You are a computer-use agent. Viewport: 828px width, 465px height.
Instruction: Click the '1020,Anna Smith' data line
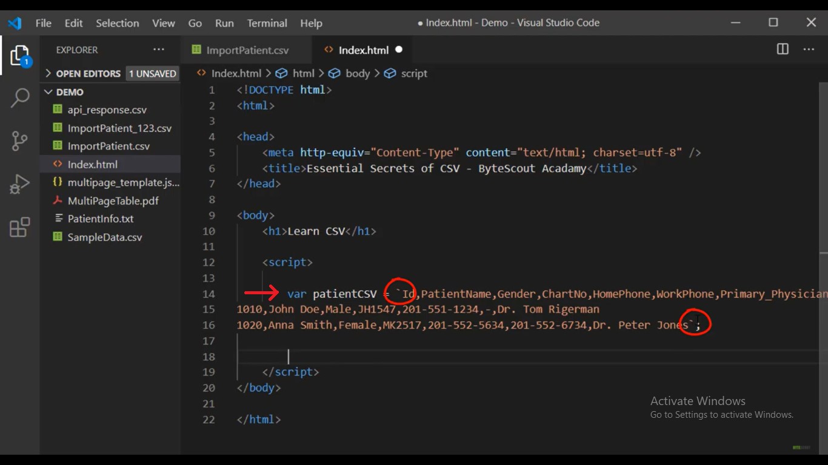tap(469, 325)
